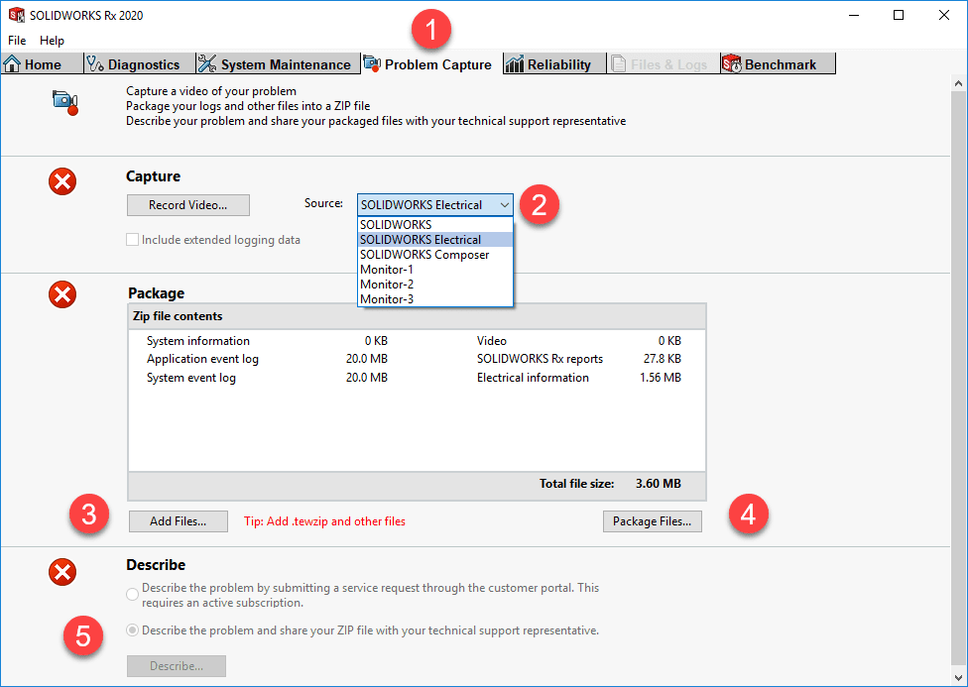
Task: Switch to the Reliability tab
Action: pyautogui.click(x=553, y=64)
